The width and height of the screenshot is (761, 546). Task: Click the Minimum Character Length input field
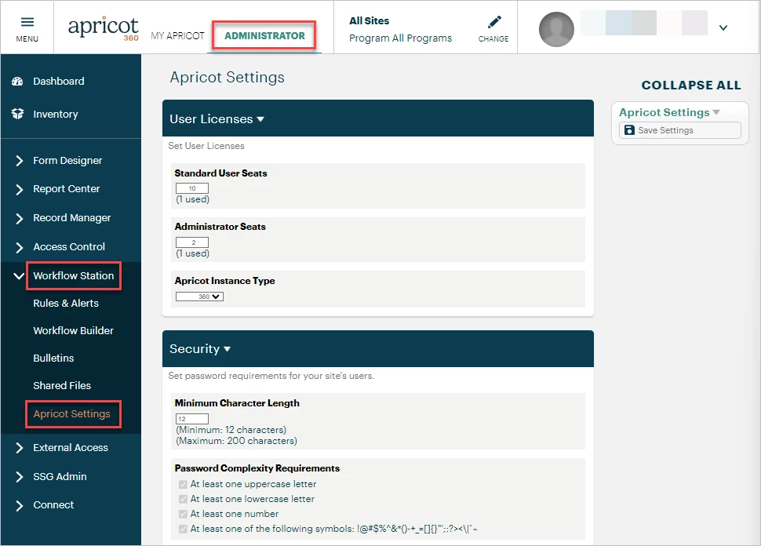(x=192, y=419)
